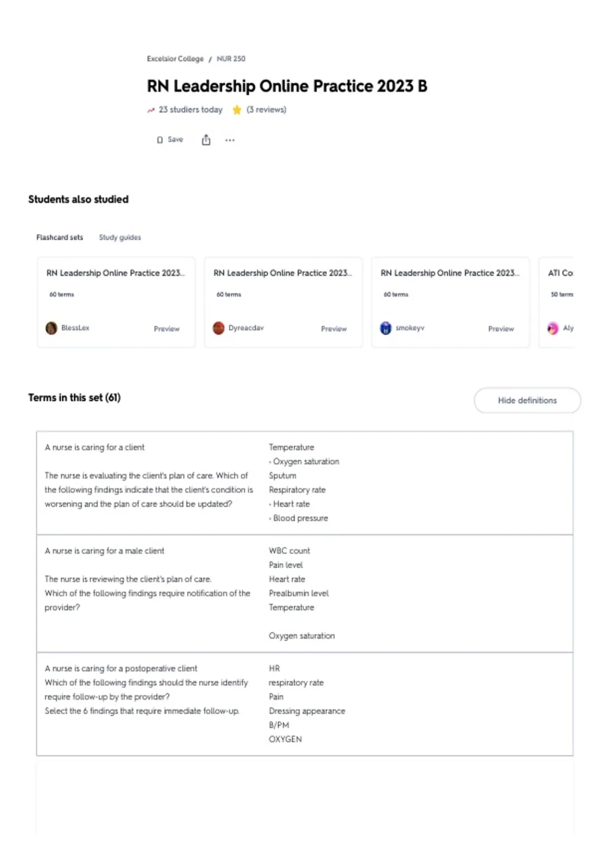This screenshot has width=609, height=863.
Task: Open the share icon
Action: [x=206, y=140]
